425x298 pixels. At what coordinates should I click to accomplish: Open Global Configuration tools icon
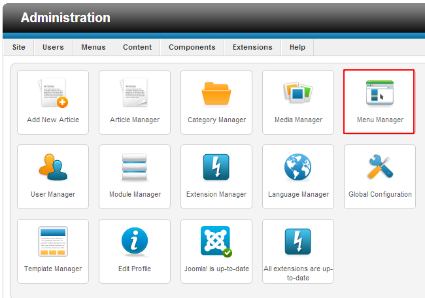tap(380, 167)
